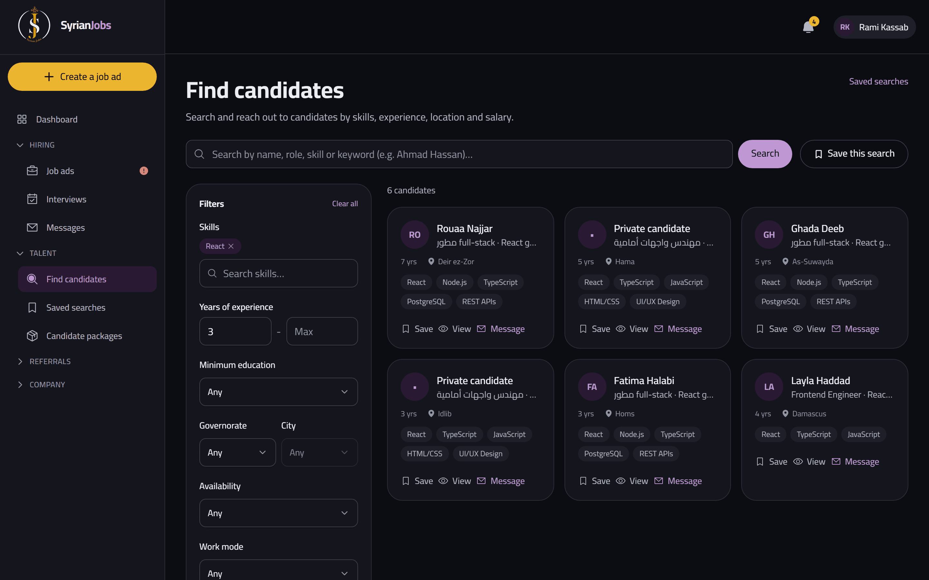The width and height of the screenshot is (929, 580).
Task: Click Ghada Deeb's GH avatar
Action: coord(769,234)
